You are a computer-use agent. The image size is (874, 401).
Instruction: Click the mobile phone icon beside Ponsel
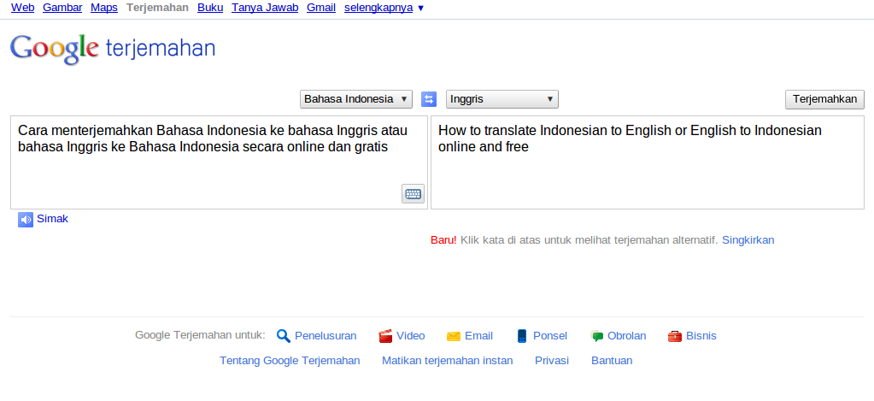(522, 336)
